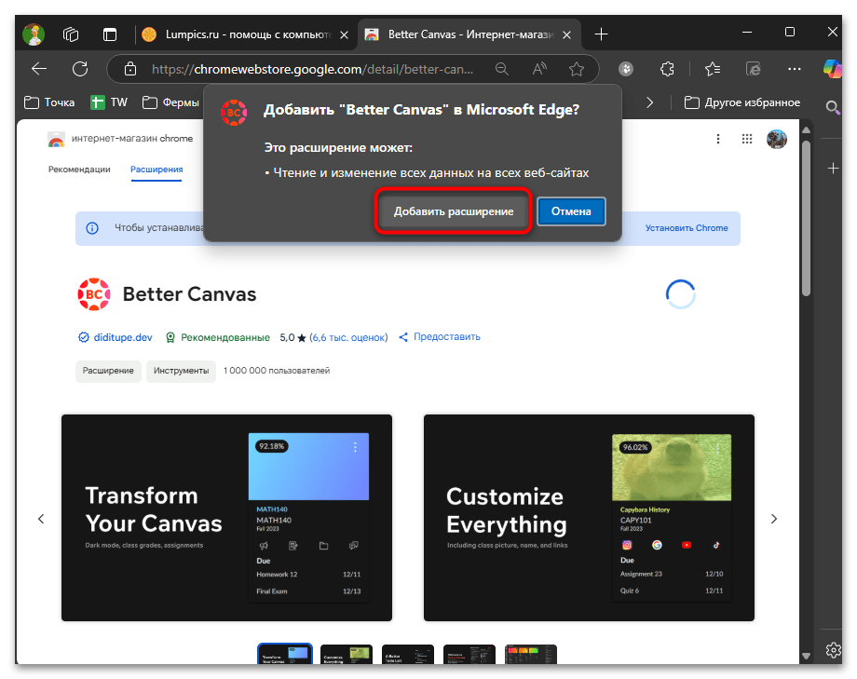Screen dimensions: 857x679
Task: Go back with the back arrow
Action: (39, 69)
